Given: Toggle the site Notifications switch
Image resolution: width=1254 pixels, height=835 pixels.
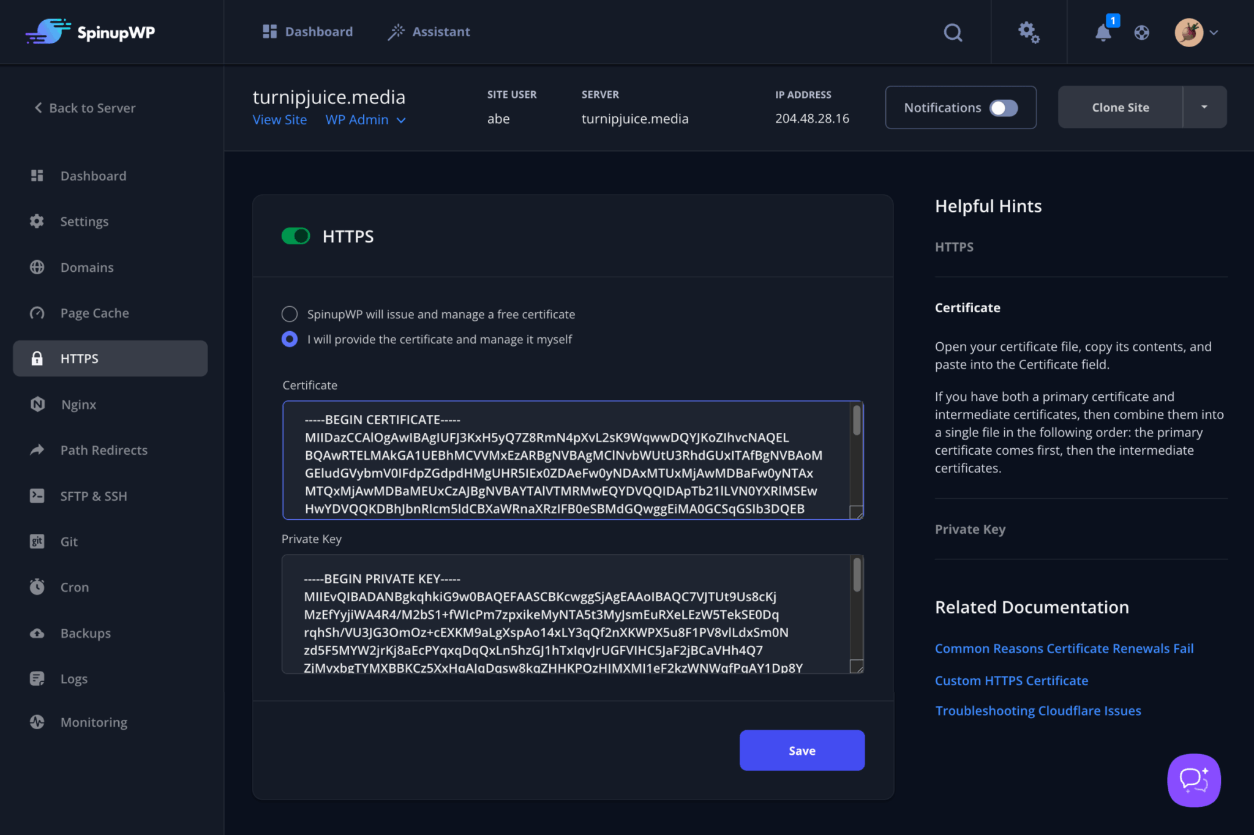Looking at the screenshot, I should click(1004, 108).
